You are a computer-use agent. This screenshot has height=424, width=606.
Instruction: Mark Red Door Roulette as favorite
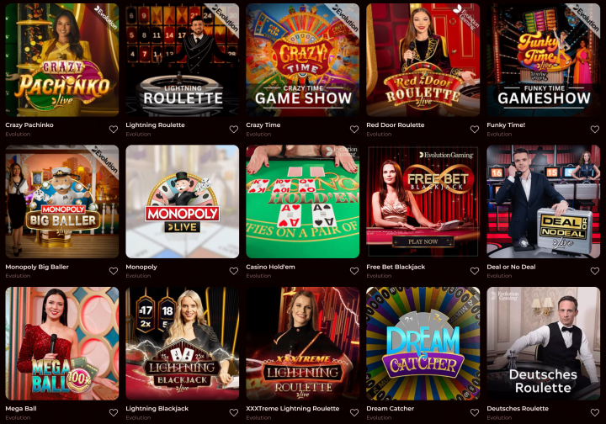coord(475,130)
